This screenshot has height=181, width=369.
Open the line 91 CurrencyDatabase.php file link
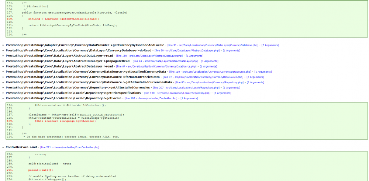tap(213, 45)
